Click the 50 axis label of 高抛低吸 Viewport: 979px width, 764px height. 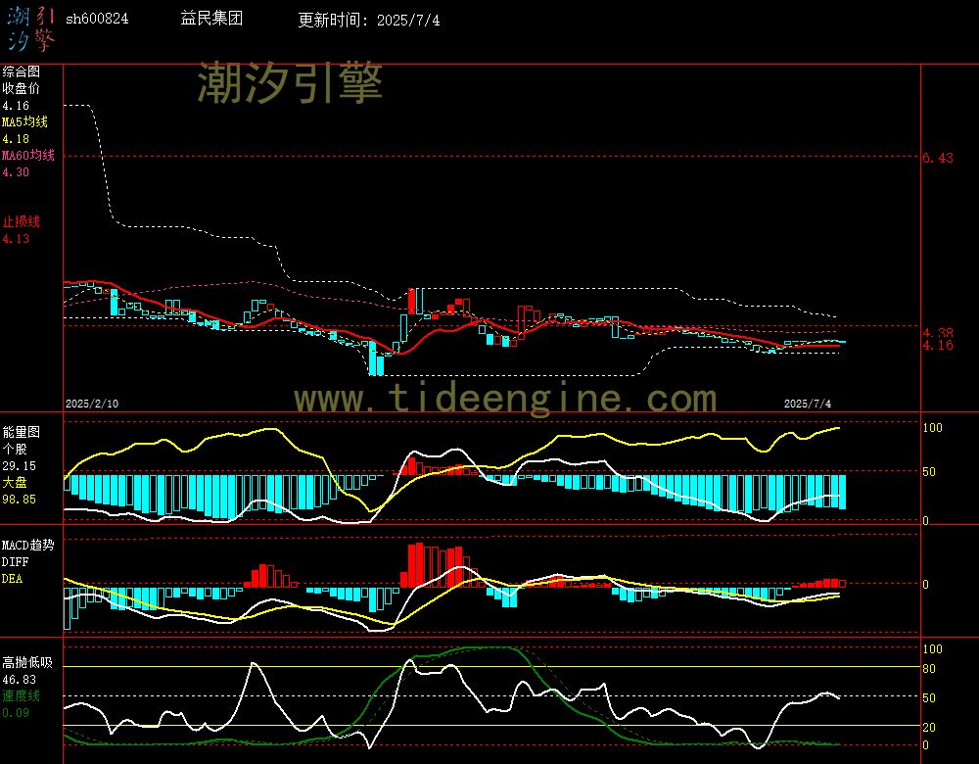pyautogui.click(x=929, y=697)
